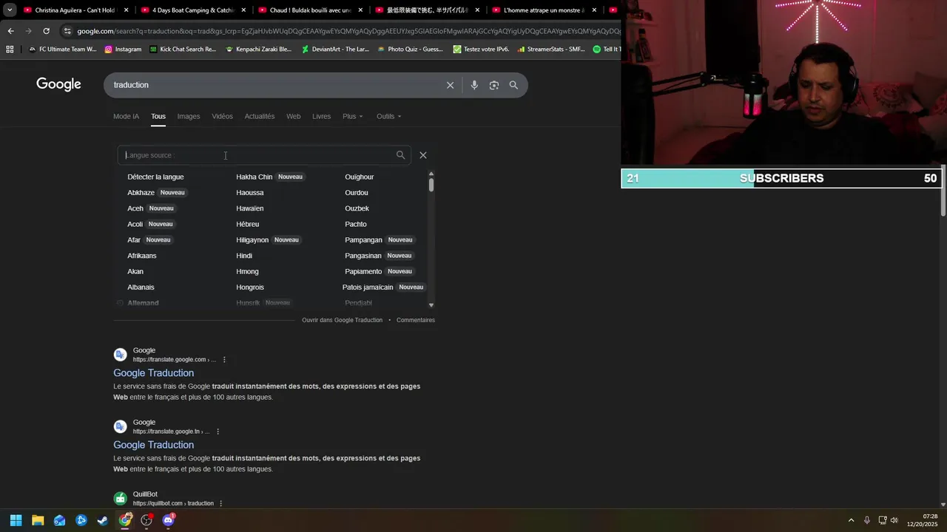Image resolution: width=947 pixels, height=532 pixels.
Task: Click the language list scrollbar thumb
Action: tap(431, 185)
